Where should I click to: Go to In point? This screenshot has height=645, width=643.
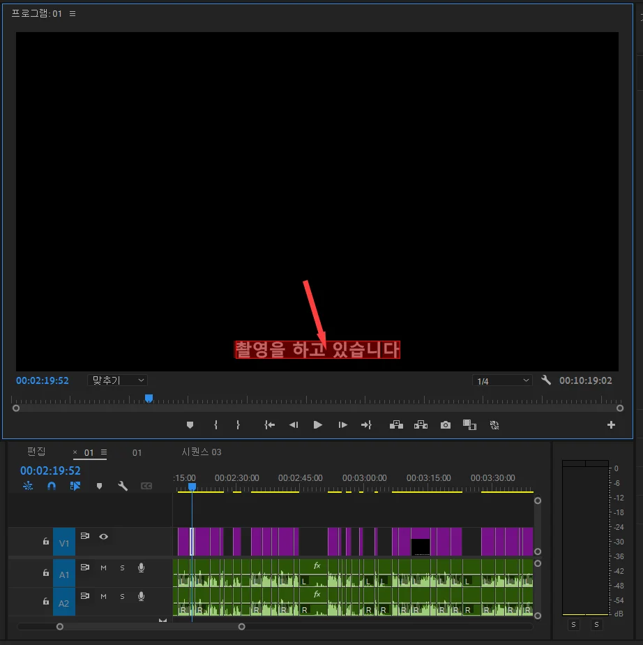269,425
